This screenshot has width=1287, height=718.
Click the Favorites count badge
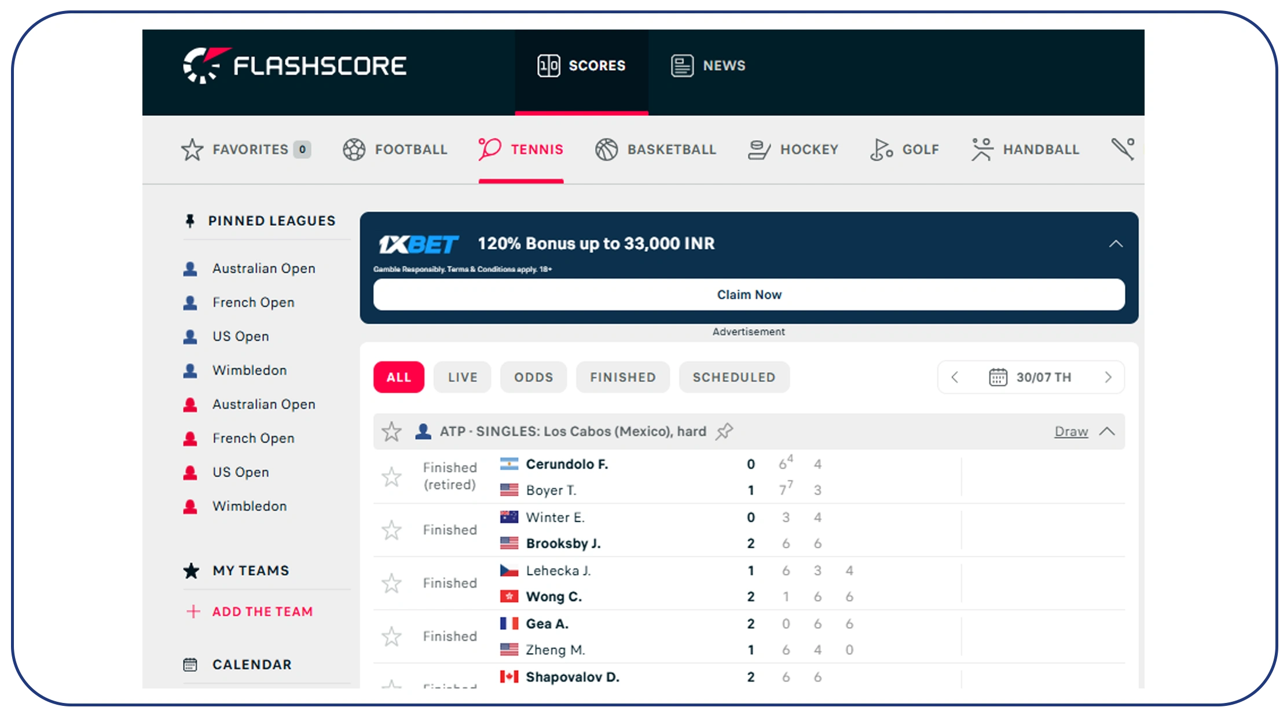pos(302,149)
